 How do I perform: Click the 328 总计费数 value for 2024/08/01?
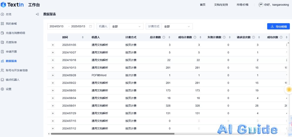pyautogui.click(x=168, y=106)
